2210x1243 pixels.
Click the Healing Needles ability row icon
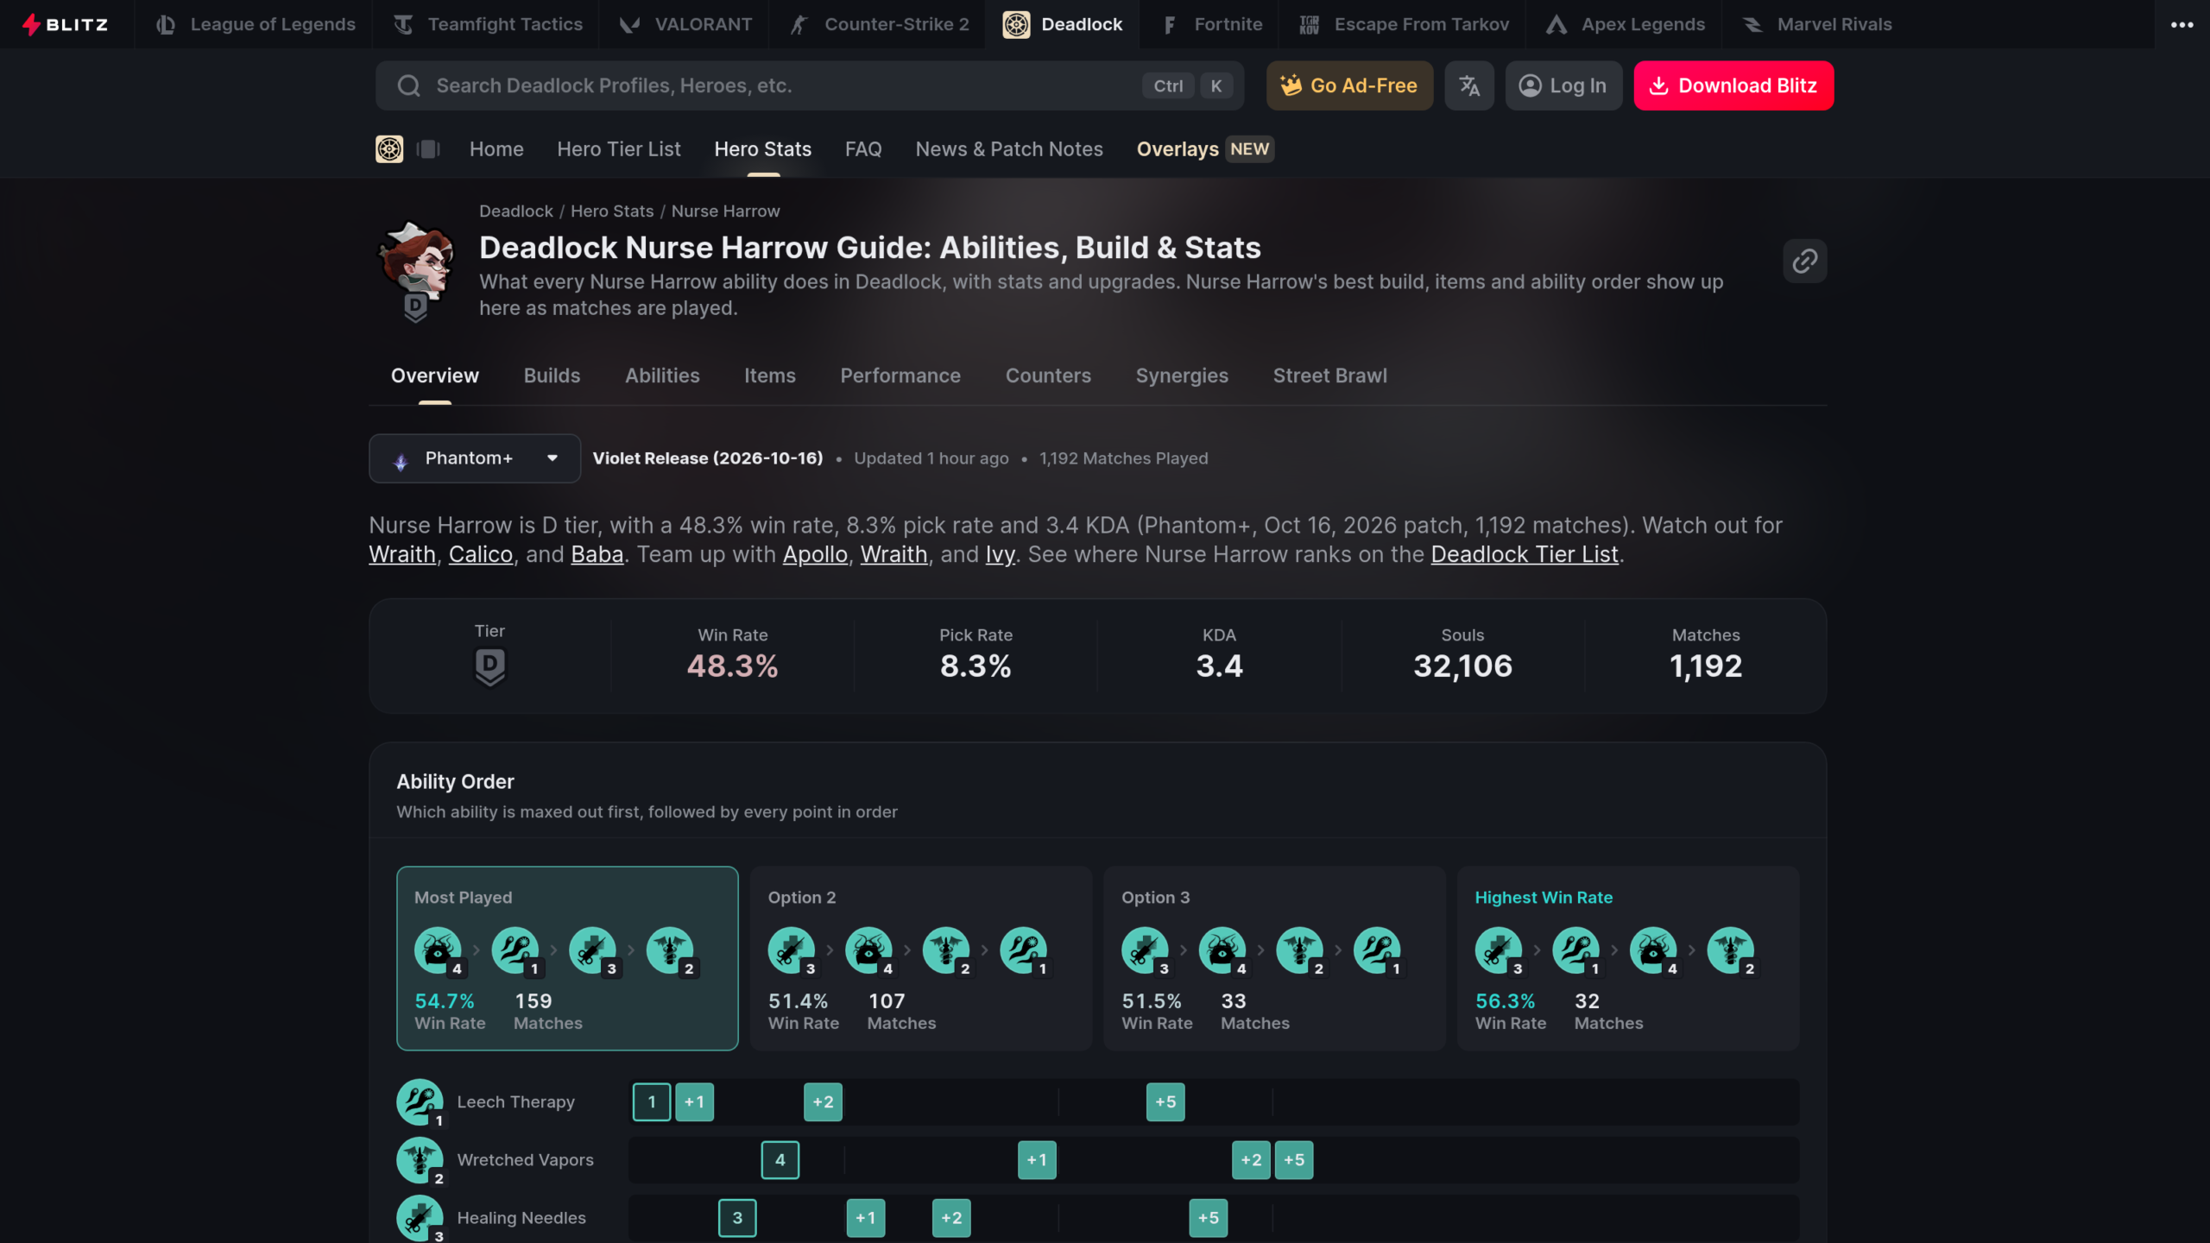(x=420, y=1218)
